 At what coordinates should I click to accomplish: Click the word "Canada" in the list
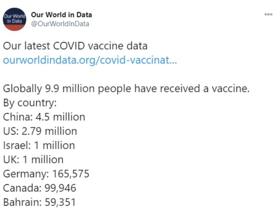21,188
